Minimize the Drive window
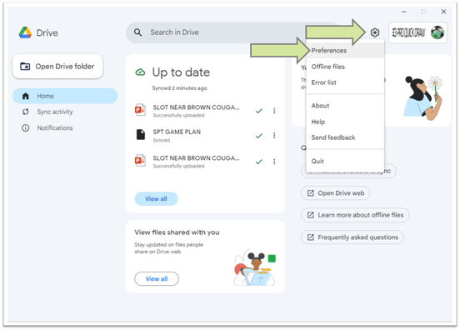 pyautogui.click(x=403, y=12)
